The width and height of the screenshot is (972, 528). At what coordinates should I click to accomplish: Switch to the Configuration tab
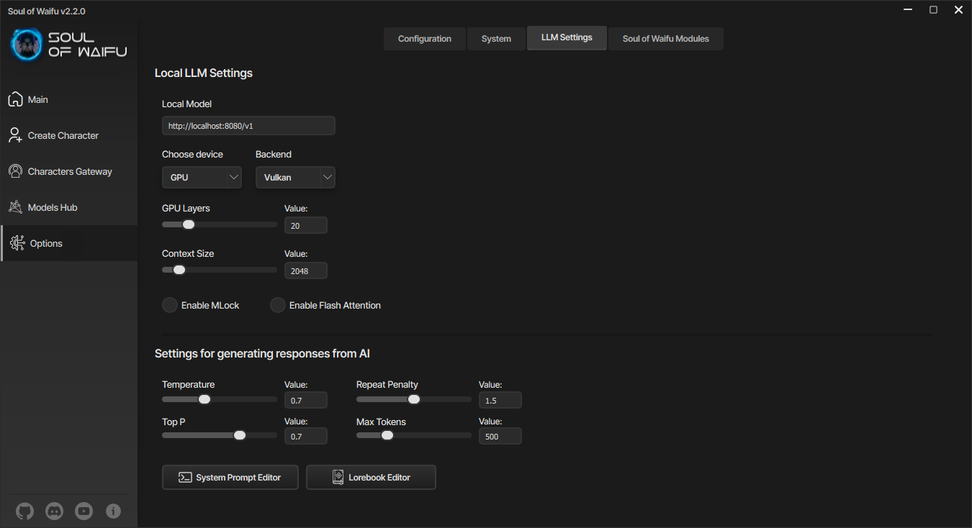coord(425,39)
